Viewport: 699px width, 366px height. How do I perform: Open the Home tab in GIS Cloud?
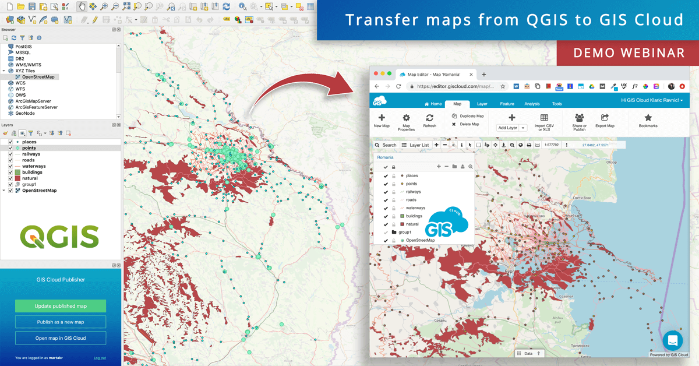click(x=432, y=104)
